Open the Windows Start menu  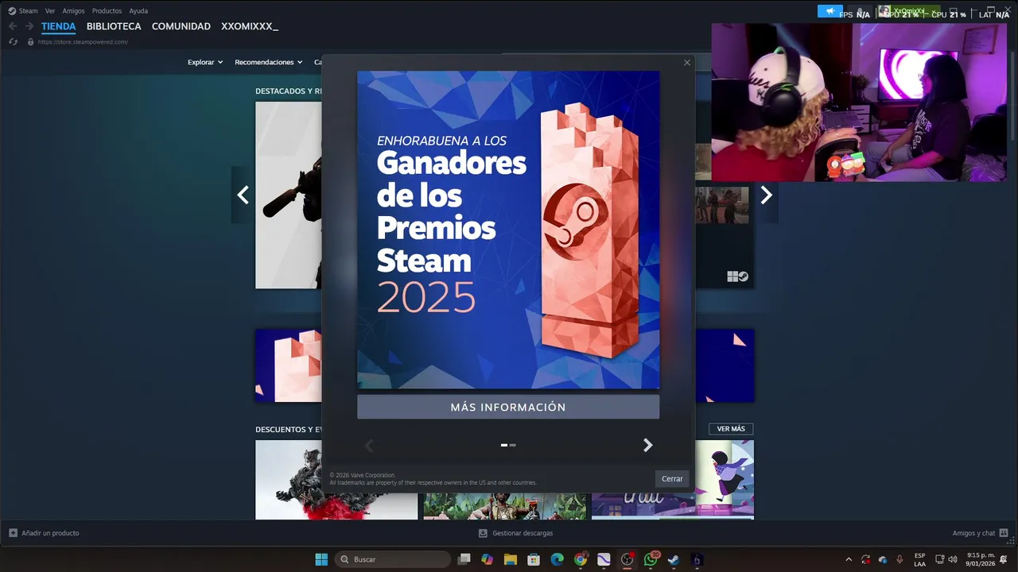click(321, 559)
